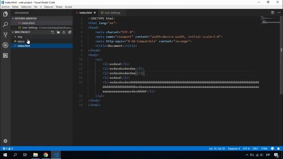This screenshot has width=283, height=159.
Task: Click the DOCTYPE html line
Action: (101, 19)
